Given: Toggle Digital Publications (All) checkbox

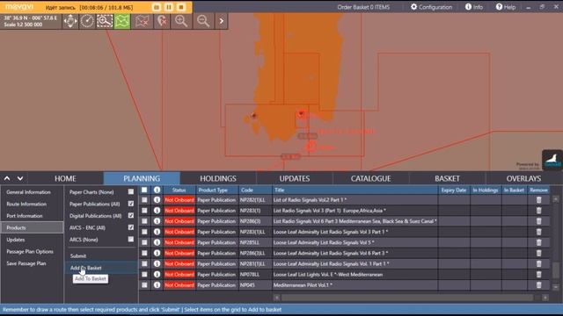Looking at the screenshot, I should pyautogui.click(x=131, y=215).
